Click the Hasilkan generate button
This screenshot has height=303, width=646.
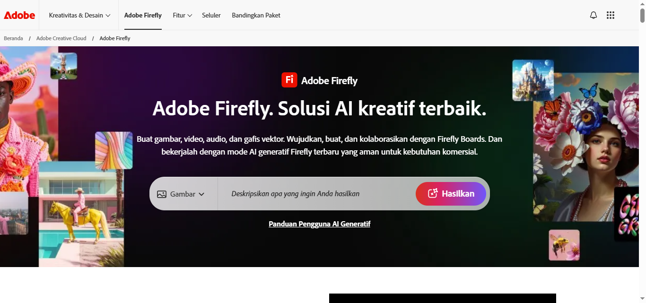point(451,194)
